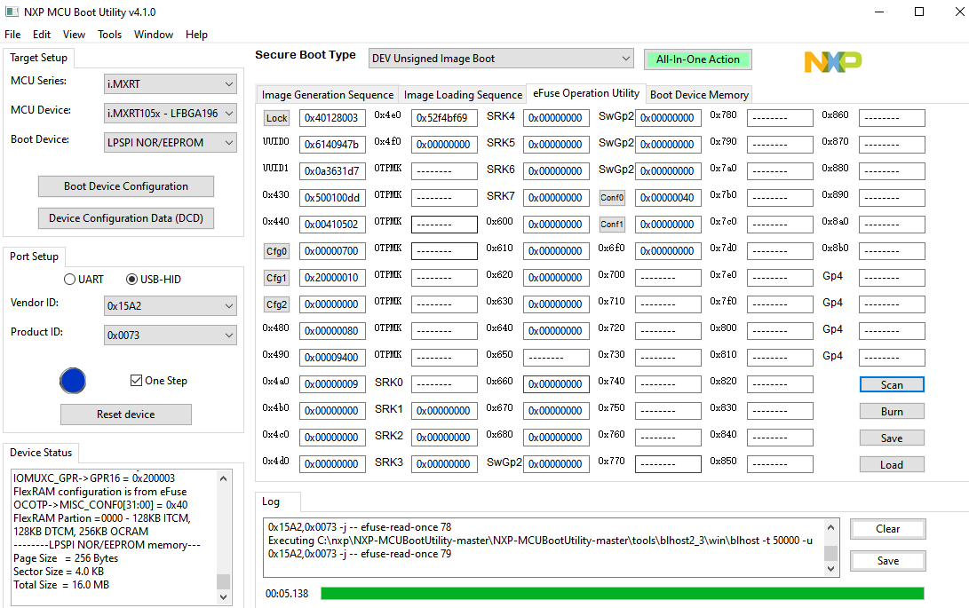Image resolution: width=969 pixels, height=608 pixels.
Task: Click the NXP logo
Action: (x=832, y=62)
